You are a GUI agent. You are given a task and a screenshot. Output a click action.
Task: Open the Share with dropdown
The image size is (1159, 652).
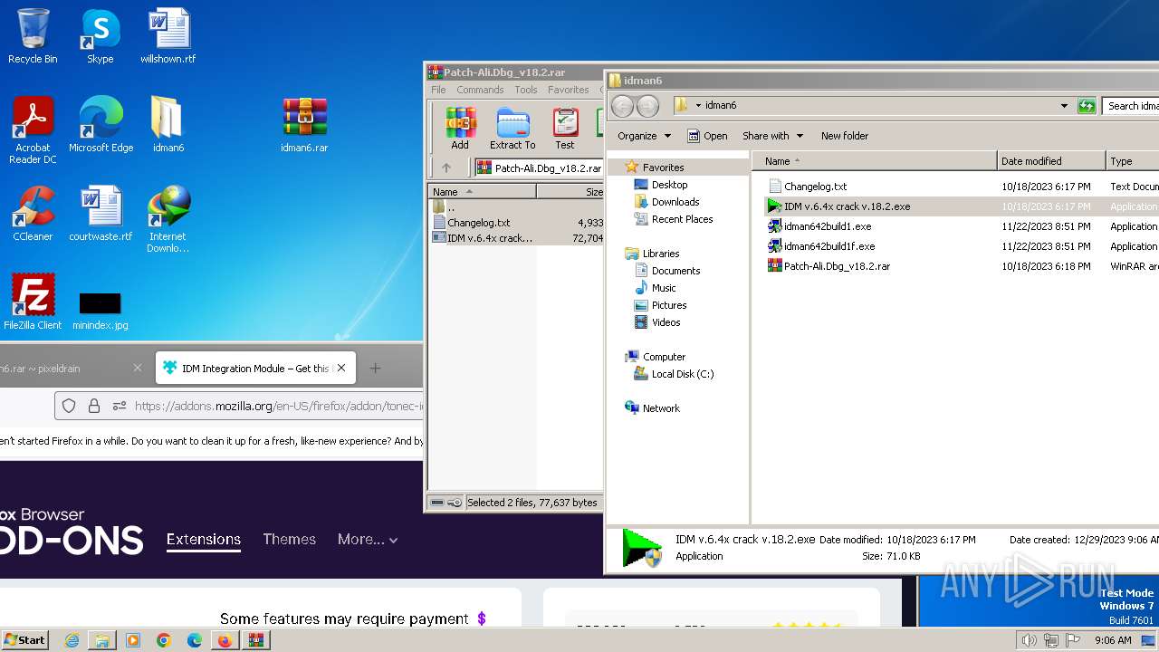point(772,136)
